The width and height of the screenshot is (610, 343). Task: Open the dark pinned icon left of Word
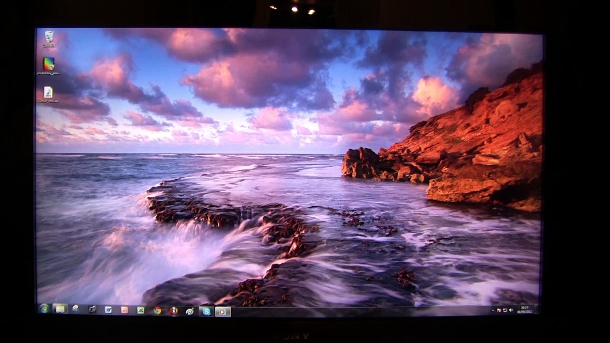tap(92, 310)
